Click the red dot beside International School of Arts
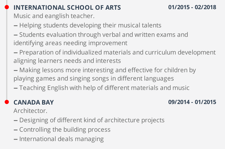 [7, 7]
